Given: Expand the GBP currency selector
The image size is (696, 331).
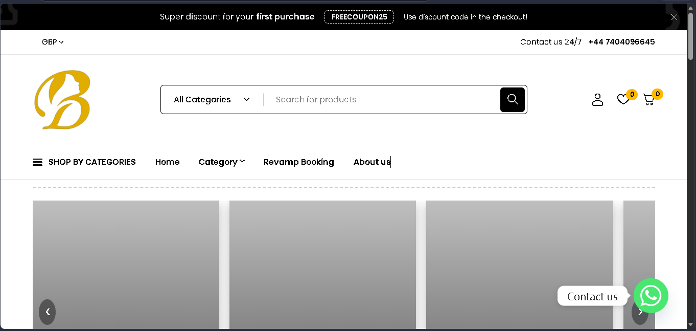Looking at the screenshot, I should coord(53,42).
